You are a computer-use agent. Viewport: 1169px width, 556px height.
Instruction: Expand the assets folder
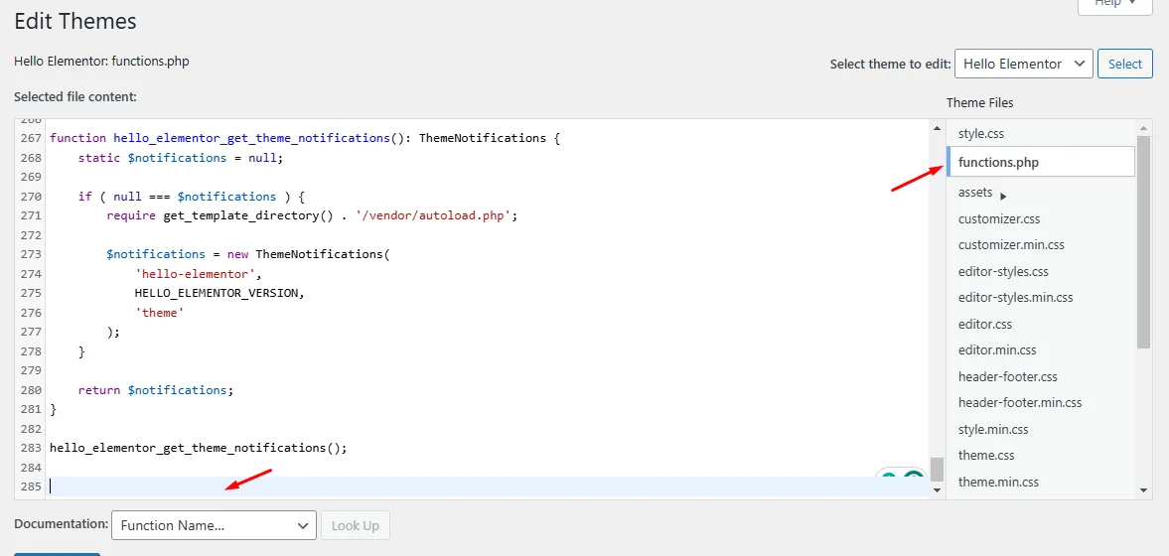pos(982,193)
